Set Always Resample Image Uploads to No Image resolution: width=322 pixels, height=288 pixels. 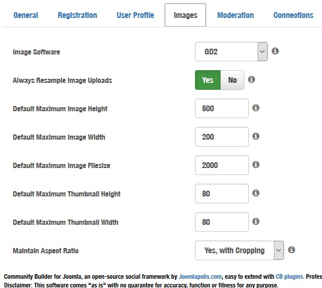(232, 80)
